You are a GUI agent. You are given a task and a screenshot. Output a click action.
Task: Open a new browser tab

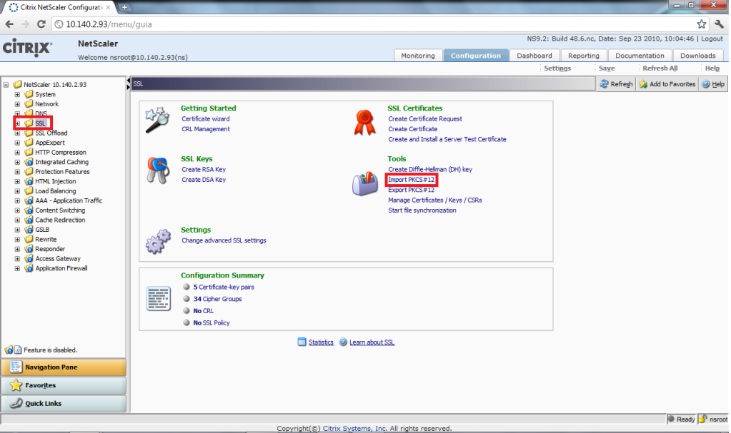124,7
